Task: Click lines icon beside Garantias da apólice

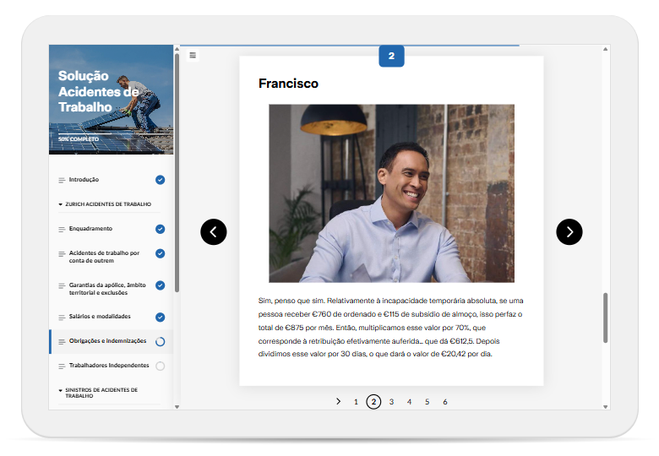Action: point(62,285)
